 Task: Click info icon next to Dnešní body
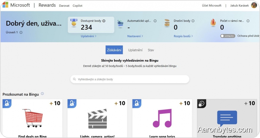[193, 21]
